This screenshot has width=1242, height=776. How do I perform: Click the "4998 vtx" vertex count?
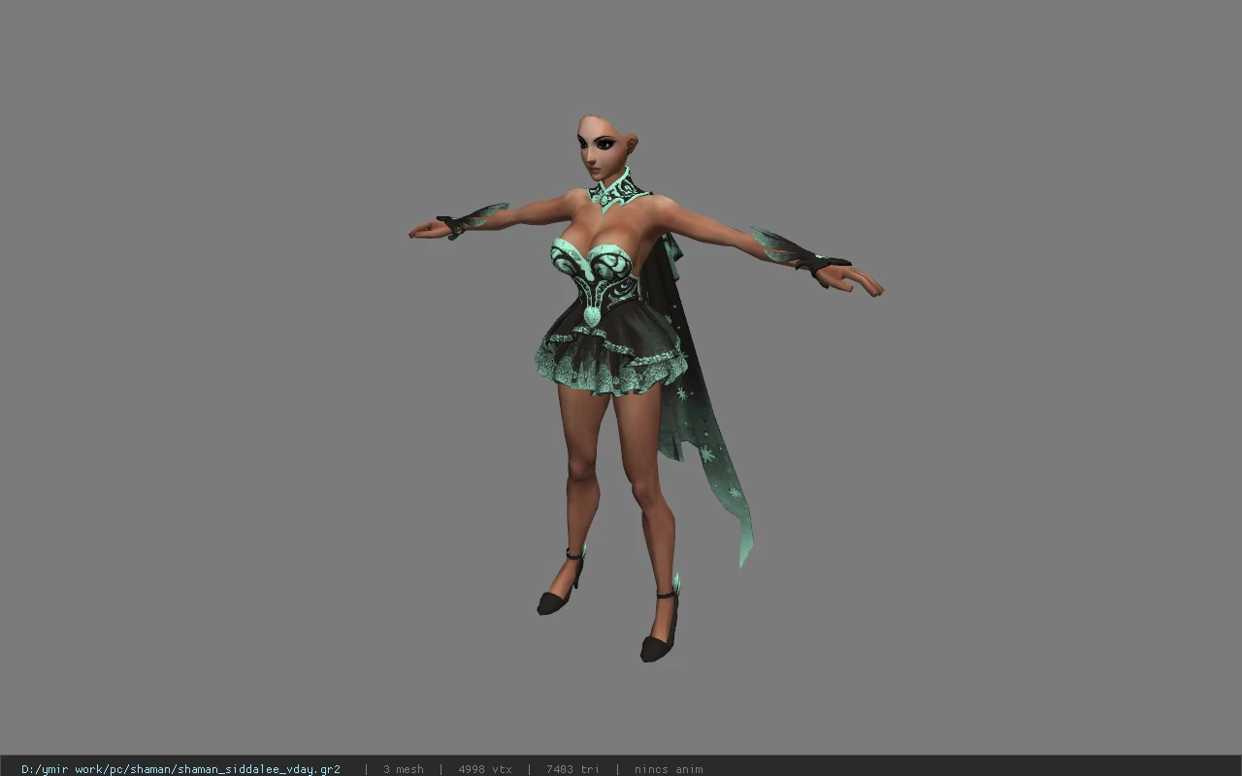pyautogui.click(x=485, y=769)
